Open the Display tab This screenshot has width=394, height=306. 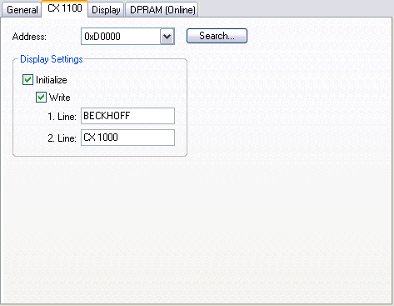point(106,10)
